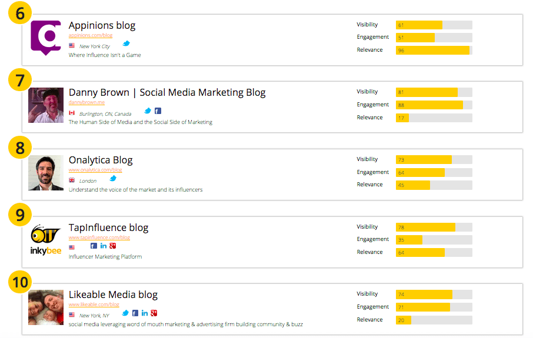
Task: Click the www.likeable.com/blog link
Action: point(94,304)
